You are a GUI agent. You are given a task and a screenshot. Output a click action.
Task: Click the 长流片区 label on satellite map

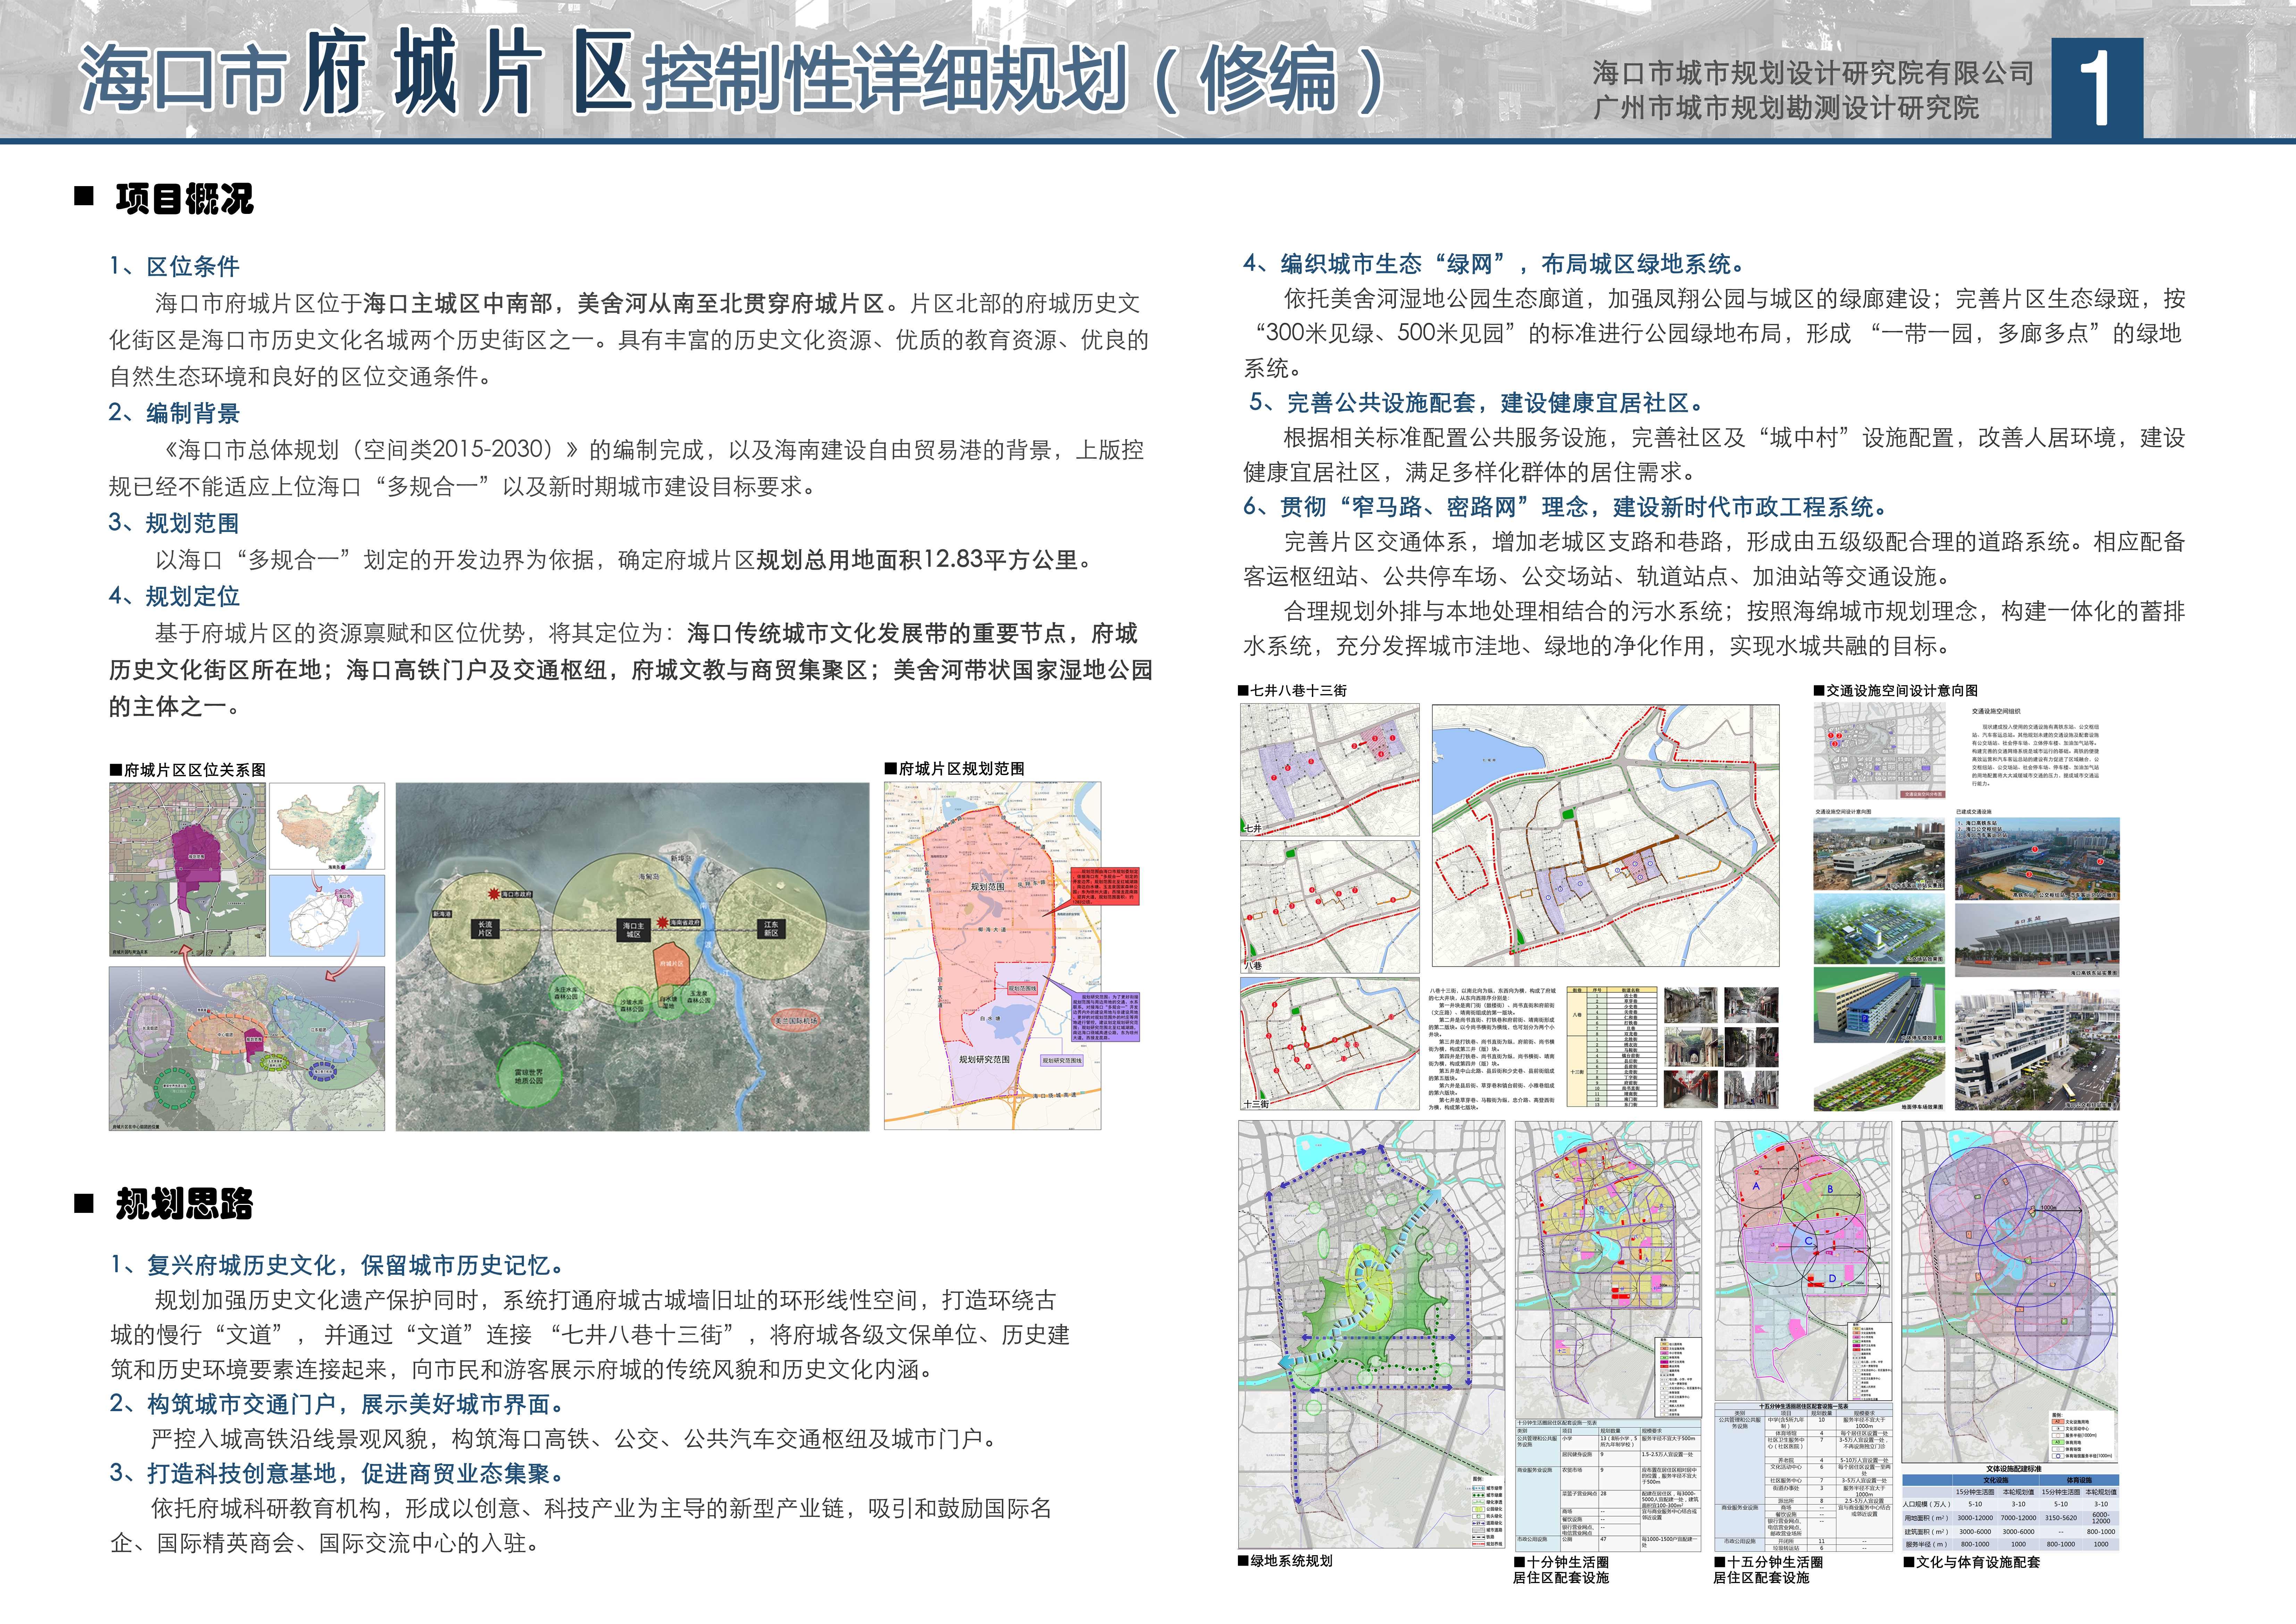485,929
